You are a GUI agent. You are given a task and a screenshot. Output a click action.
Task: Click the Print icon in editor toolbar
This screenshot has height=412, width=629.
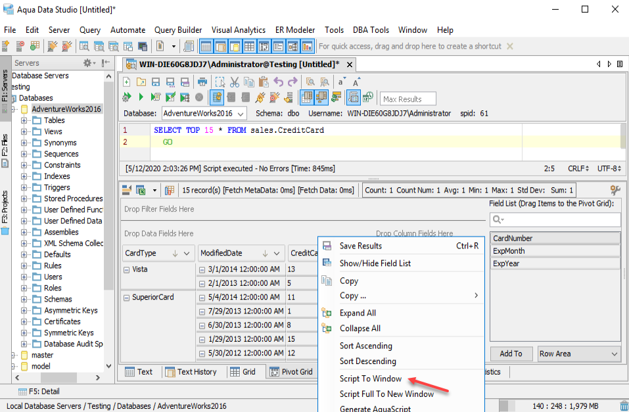coord(203,82)
